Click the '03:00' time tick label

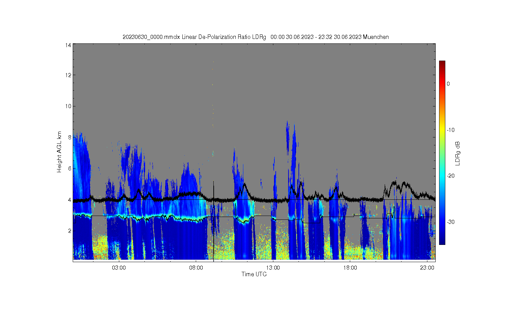(x=119, y=268)
